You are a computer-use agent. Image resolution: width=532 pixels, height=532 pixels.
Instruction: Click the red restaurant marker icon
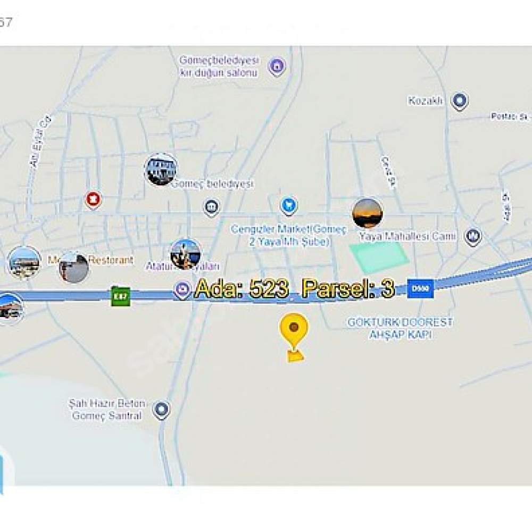click(x=93, y=200)
